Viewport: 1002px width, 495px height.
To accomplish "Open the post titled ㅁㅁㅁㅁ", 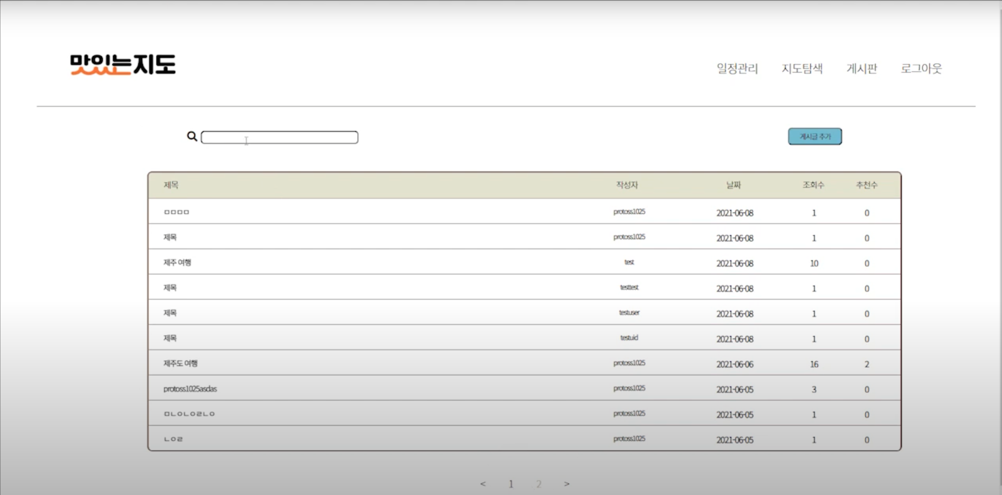I will tap(177, 212).
